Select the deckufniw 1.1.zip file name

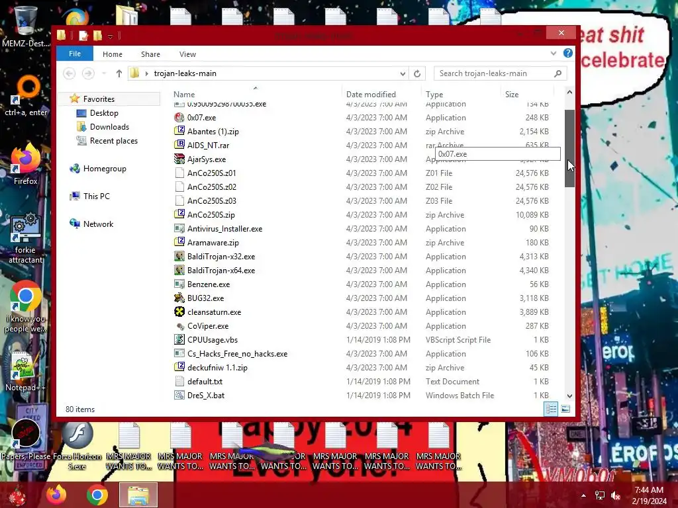coord(217,368)
